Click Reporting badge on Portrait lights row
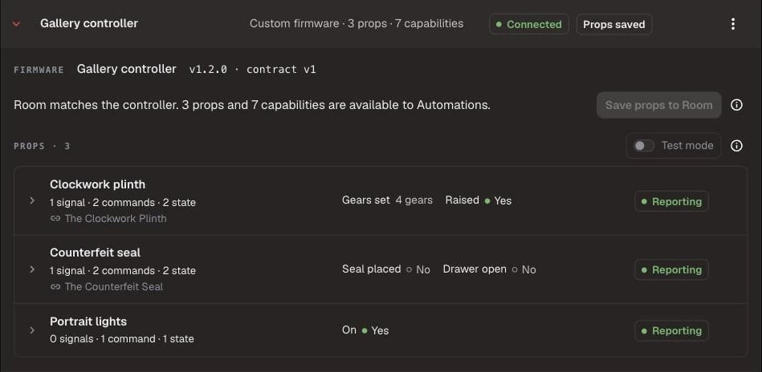The height and width of the screenshot is (372, 762). pos(671,331)
